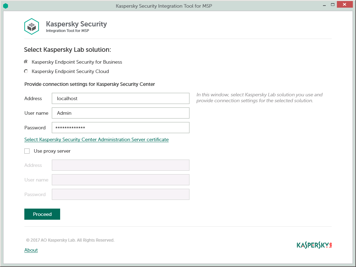The height and width of the screenshot is (267, 356).
Task: Open the Administration Server certificate selection link
Action: coord(96,139)
